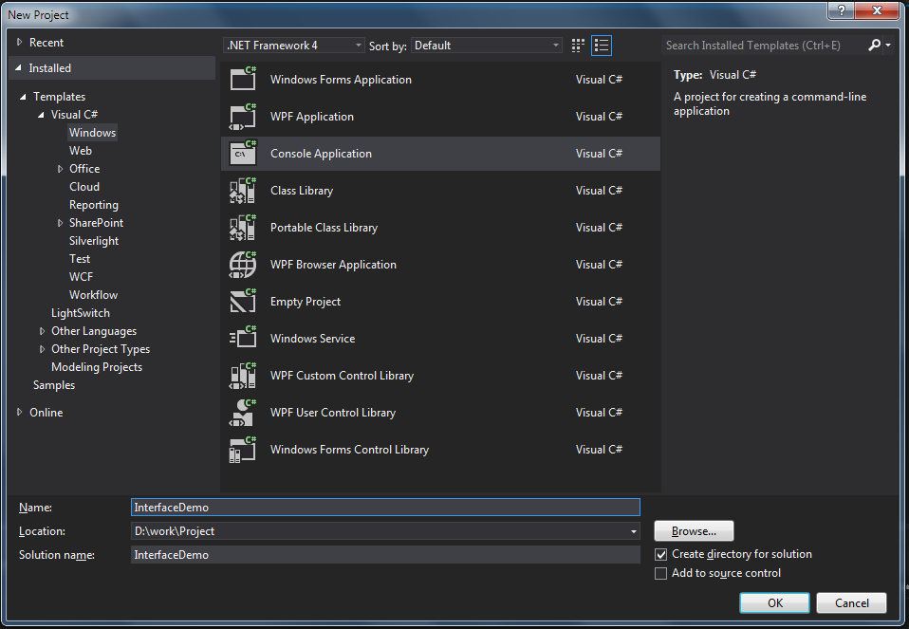The height and width of the screenshot is (629, 909).
Task: Click the Browse... button
Action: (694, 531)
